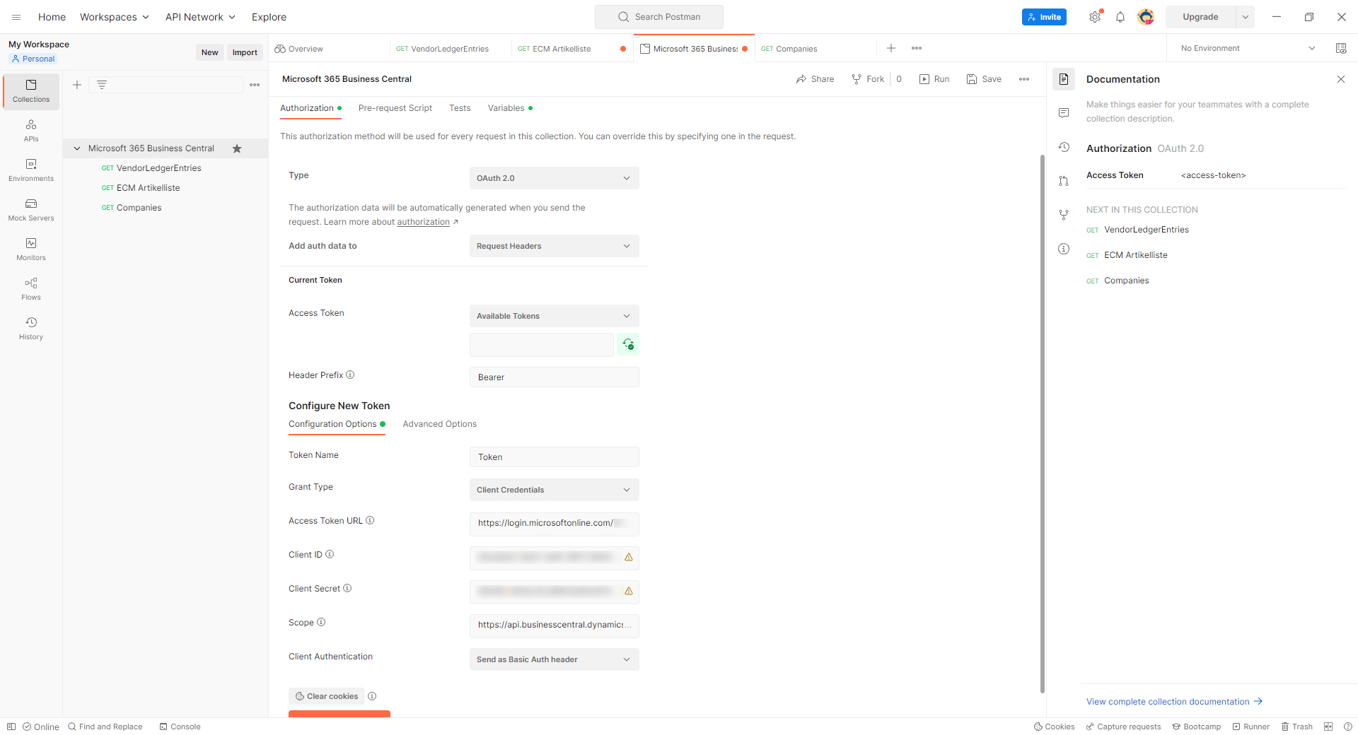
Task: Open the Flows sidebar panel
Action: (x=31, y=289)
